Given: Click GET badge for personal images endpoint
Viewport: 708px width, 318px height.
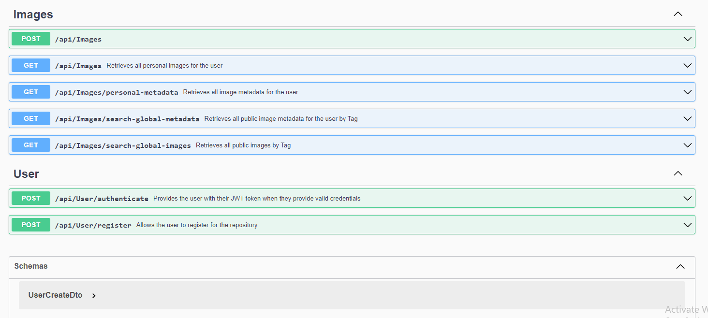Looking at the screenshot, I should tap(31, 65).
